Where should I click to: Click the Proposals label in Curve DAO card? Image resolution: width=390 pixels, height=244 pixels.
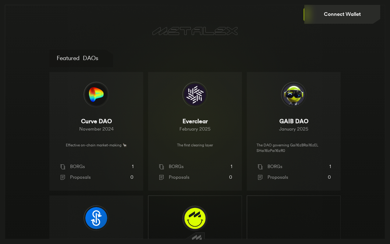[x=80, y=177]
